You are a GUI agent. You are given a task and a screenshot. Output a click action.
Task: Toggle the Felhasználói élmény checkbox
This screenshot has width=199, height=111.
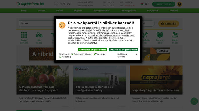tap(72, 54)
